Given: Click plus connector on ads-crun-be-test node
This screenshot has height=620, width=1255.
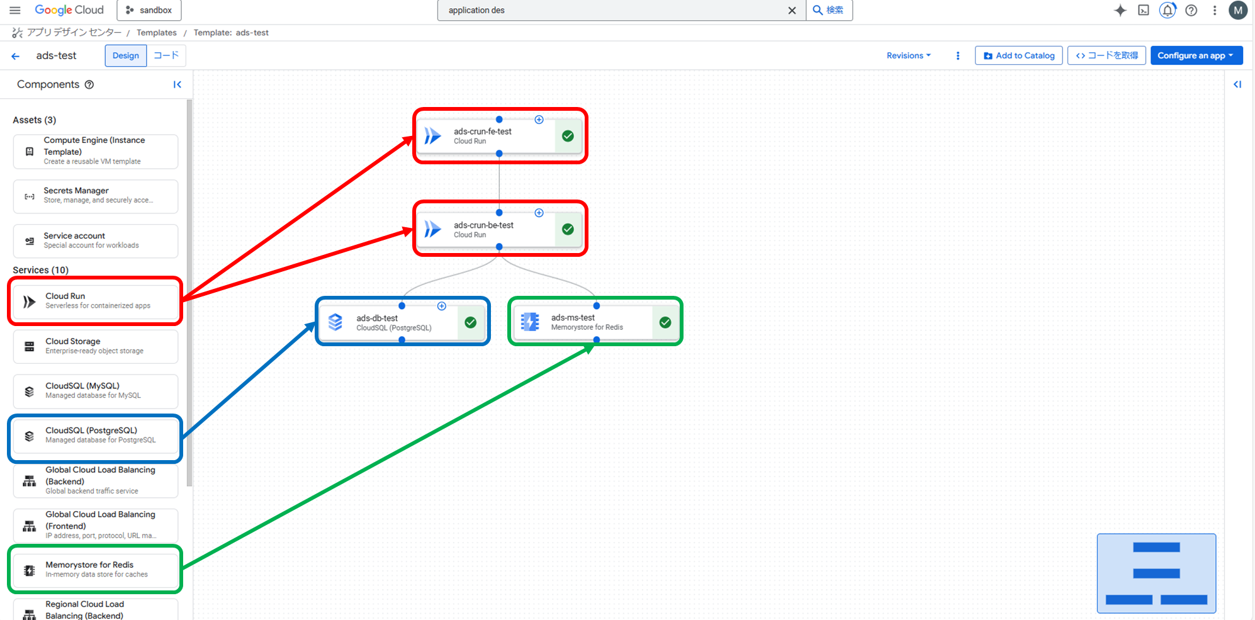Looking at the screenshot, I should tap(539, 213).
